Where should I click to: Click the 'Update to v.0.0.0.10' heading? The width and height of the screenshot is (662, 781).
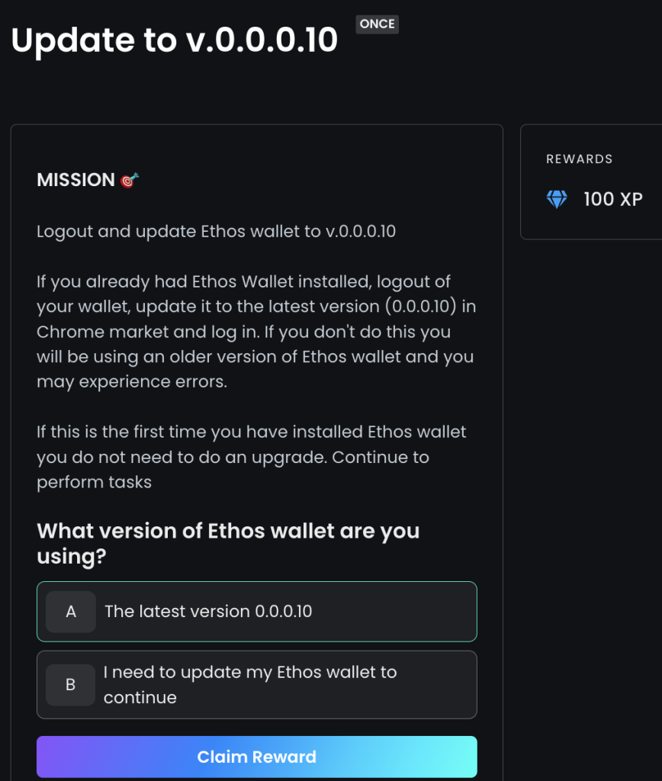coord(175,40)
